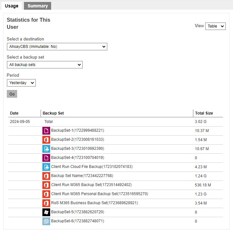Select BackupSet-1(1722999488221) text
233x233 pixels.
(x=78, y=130)
